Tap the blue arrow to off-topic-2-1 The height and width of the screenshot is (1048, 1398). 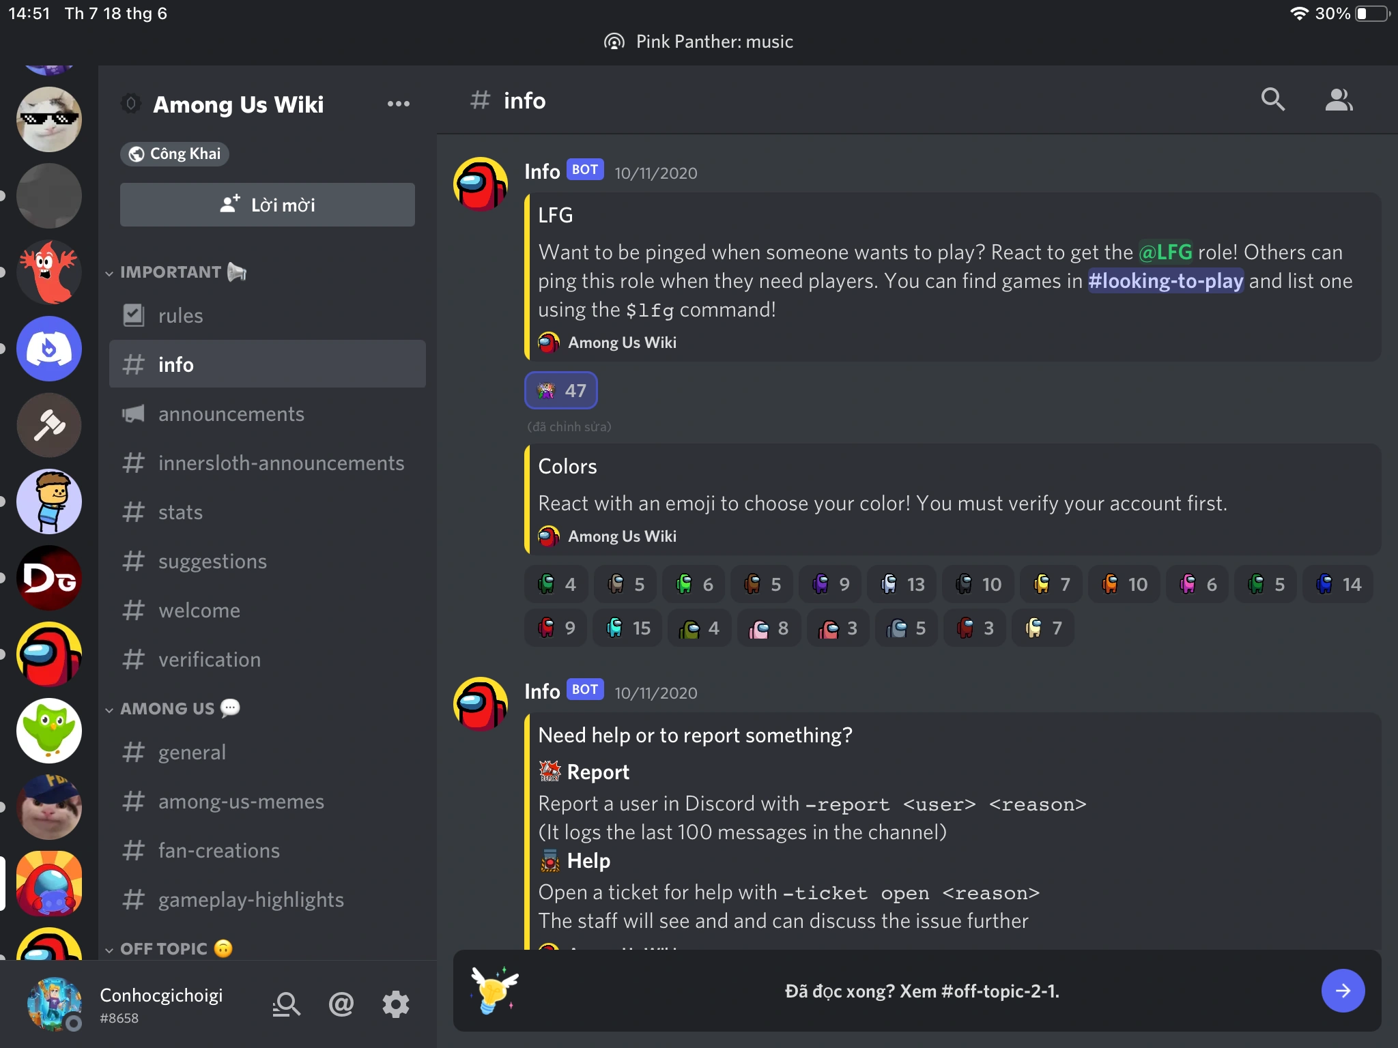(x=1342, y=991)
